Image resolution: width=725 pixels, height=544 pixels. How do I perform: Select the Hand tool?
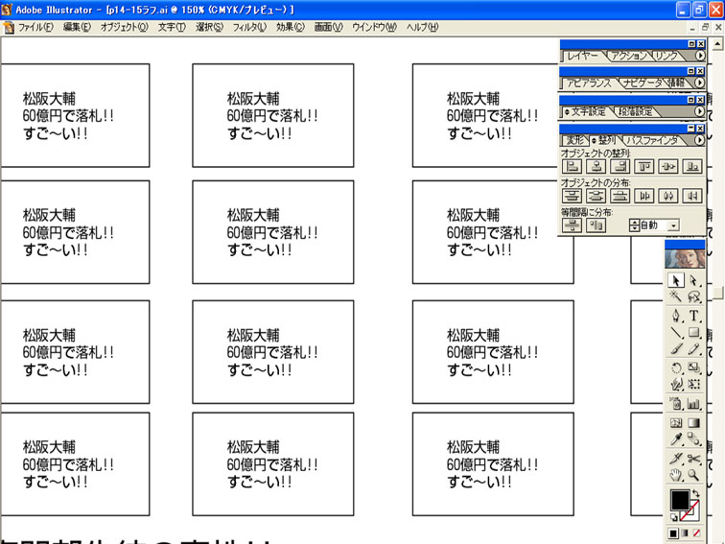coord(675,475)
